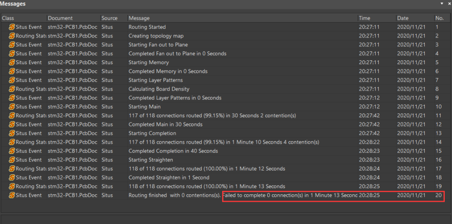Select the Completed Straighten in 1 Second row
This screenshot has height=224, width=452.
(x=226, y=178)
